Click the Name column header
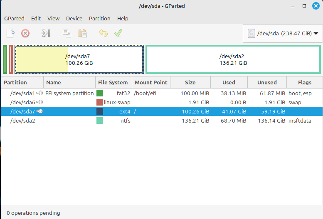The width and height of the screenshot is (323, 219). 69,82
